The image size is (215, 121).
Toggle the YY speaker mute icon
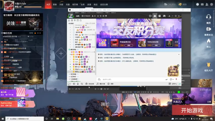(x=74, y=84)
